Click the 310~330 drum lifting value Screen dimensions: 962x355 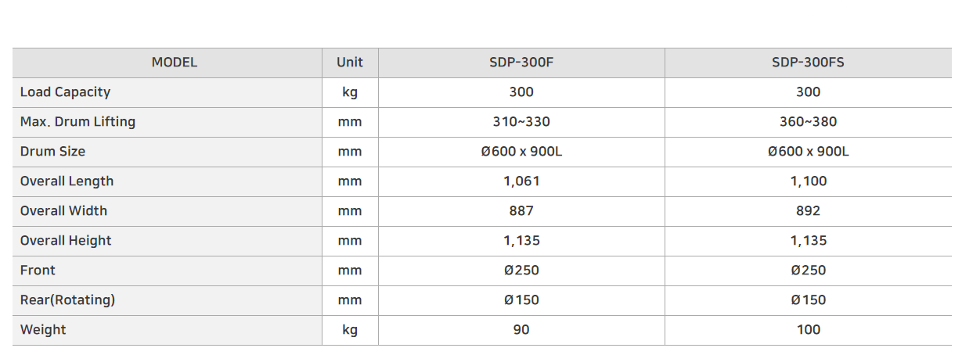521,122
